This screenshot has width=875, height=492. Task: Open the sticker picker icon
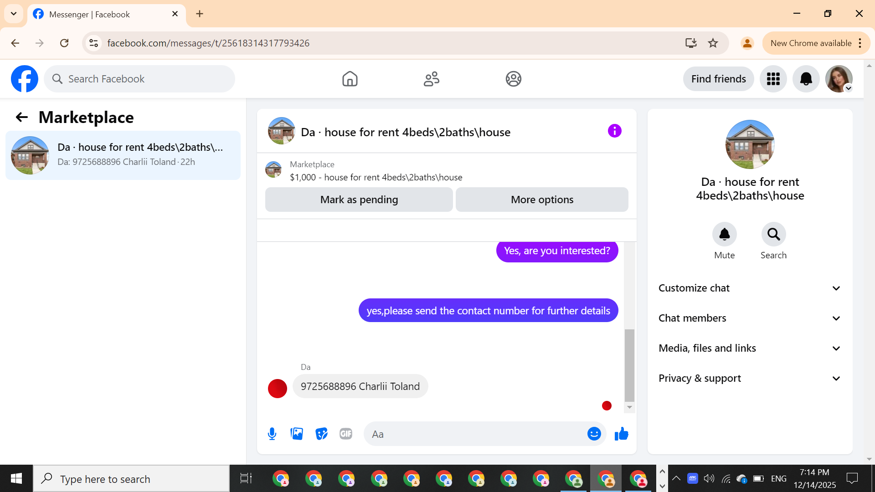pyautogui.click(x=321, y=434)
